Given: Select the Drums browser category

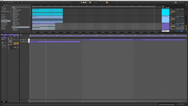Looking at the screenshot, I should pyautogui.click(x=4, y=18).
